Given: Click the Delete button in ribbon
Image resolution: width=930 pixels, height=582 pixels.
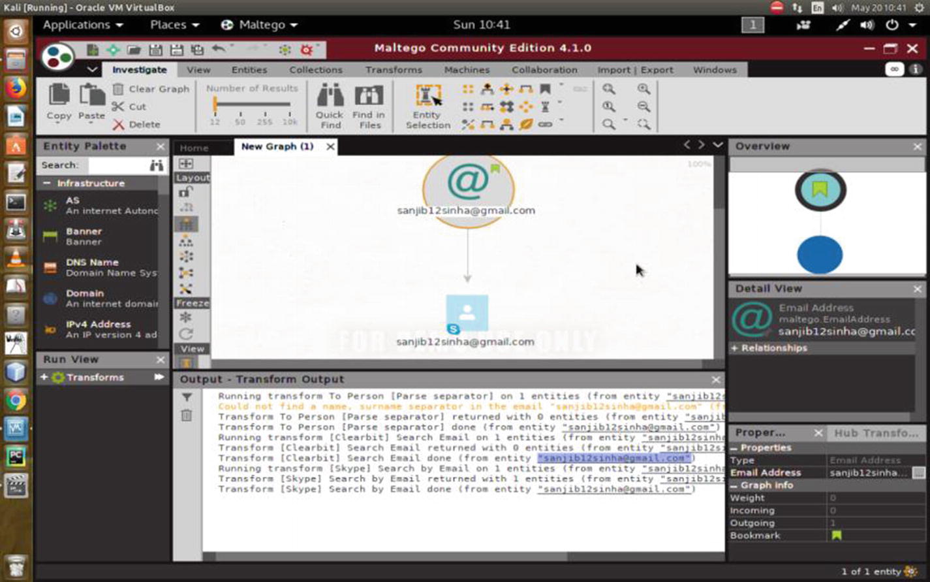Looking at the screenshot, I should 136,124.
